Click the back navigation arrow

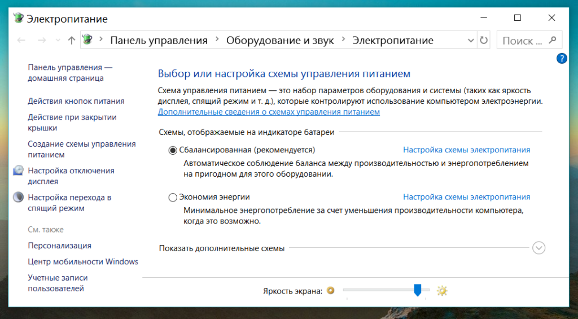click(x=21, y=40)
